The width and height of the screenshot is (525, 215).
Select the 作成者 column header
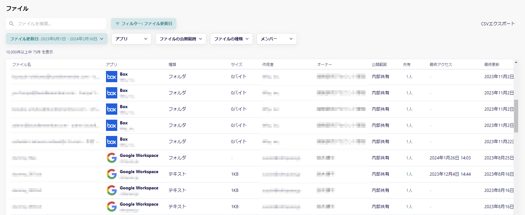pos(268,64)
